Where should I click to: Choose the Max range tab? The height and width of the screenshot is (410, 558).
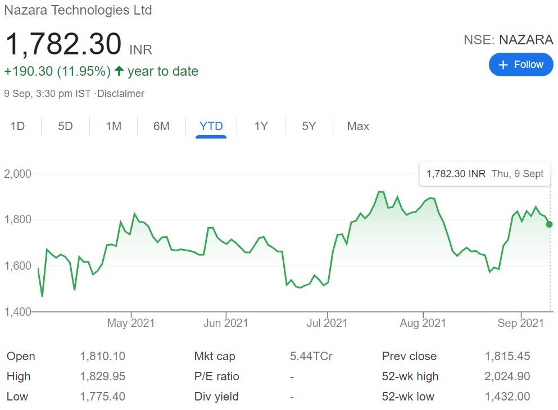tap(358, 126)
